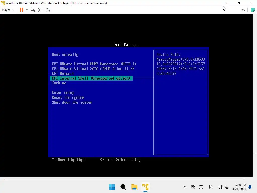Select the 'EFI Network' boot entry
257x193 pixels.
click(63, 74)
